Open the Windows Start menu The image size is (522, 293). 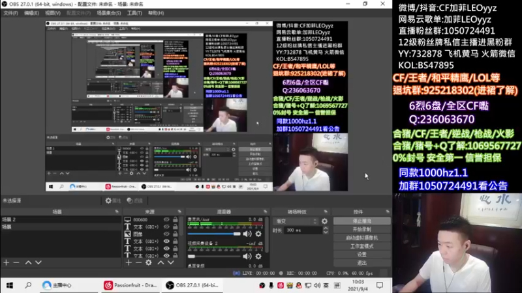tap(10, 285)
